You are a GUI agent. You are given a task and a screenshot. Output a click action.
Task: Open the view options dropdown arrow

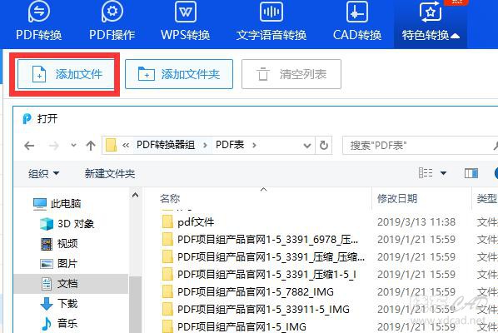tap(443, 173)
